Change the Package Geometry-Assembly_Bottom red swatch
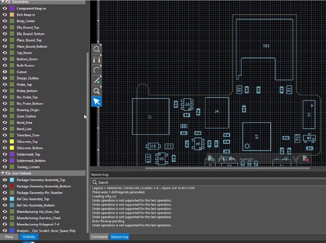The image size is (326, 243). pos(12,186)
